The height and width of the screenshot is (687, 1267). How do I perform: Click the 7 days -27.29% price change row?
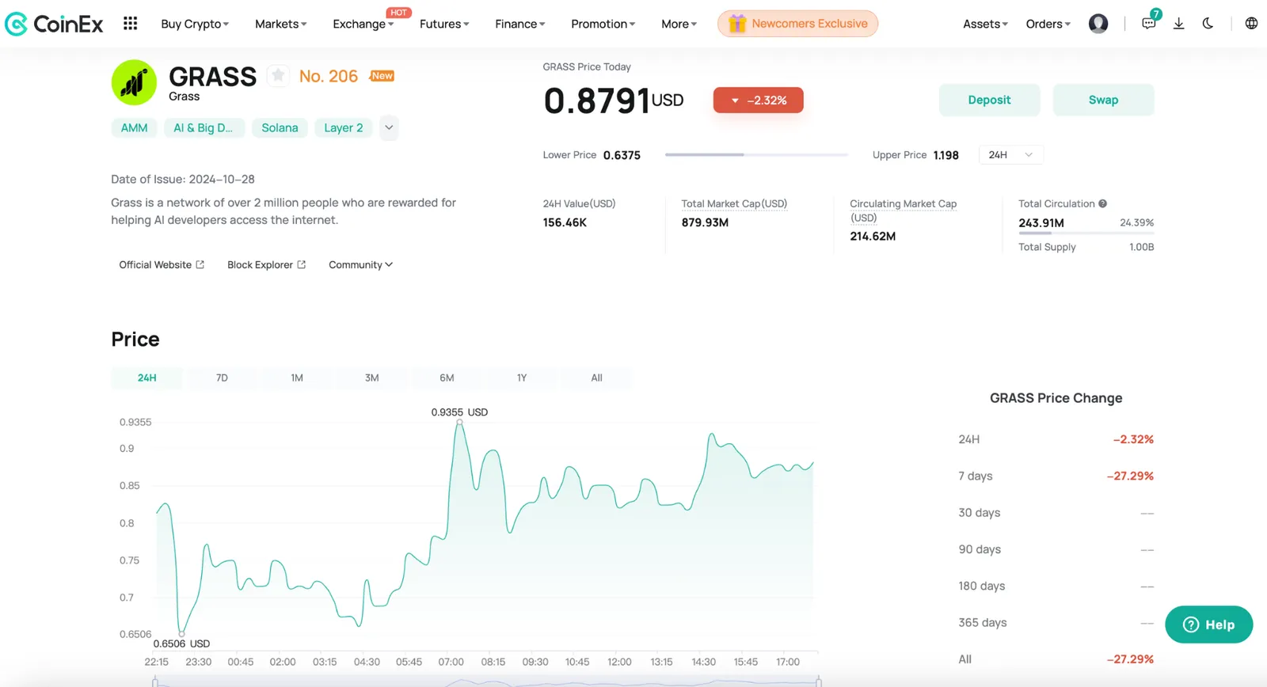click(1056, 476)
